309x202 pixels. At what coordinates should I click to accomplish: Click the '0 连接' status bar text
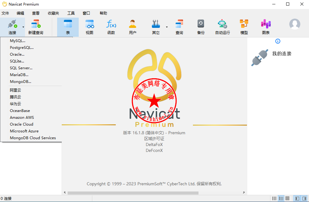6,199
